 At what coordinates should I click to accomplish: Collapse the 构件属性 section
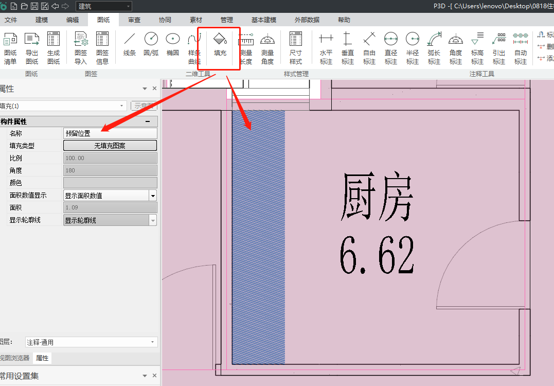click(x=148, y=122)
